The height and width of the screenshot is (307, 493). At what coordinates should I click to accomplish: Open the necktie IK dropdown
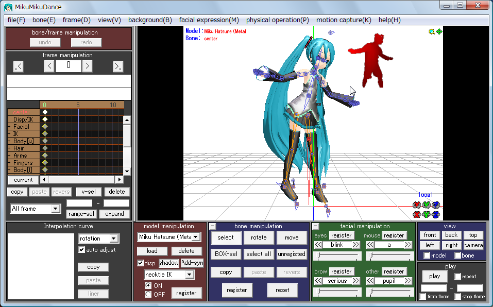click(x=189, y=275)
